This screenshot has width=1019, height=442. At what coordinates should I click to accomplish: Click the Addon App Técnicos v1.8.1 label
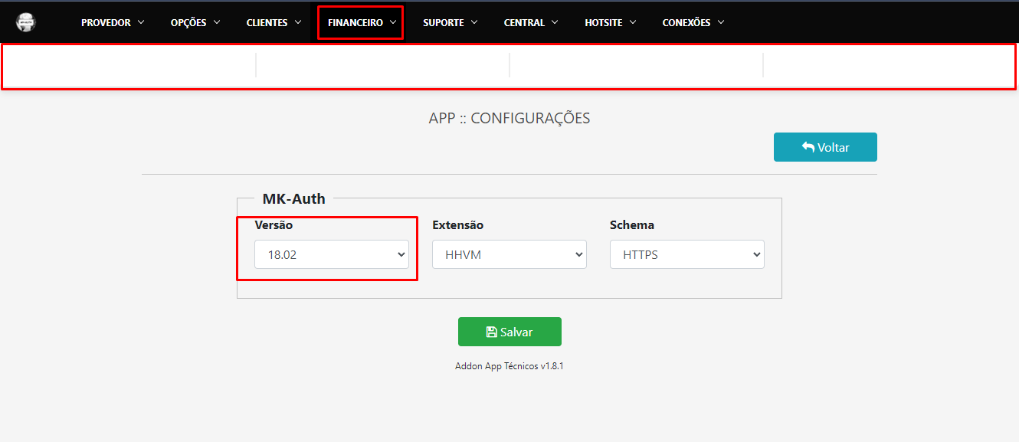click(509, 365)
